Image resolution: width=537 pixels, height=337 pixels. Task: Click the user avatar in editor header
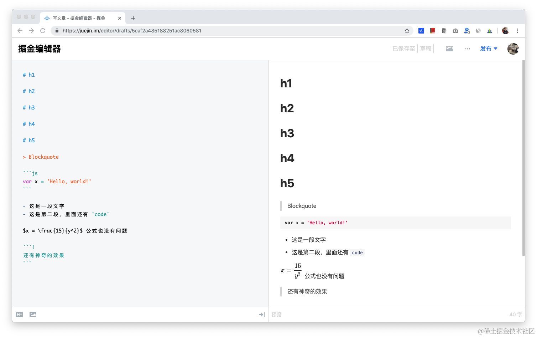tap(513, 48)
